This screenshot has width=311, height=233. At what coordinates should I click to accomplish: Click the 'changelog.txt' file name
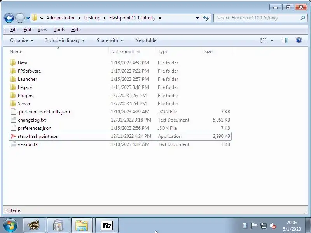click(32, 120)
